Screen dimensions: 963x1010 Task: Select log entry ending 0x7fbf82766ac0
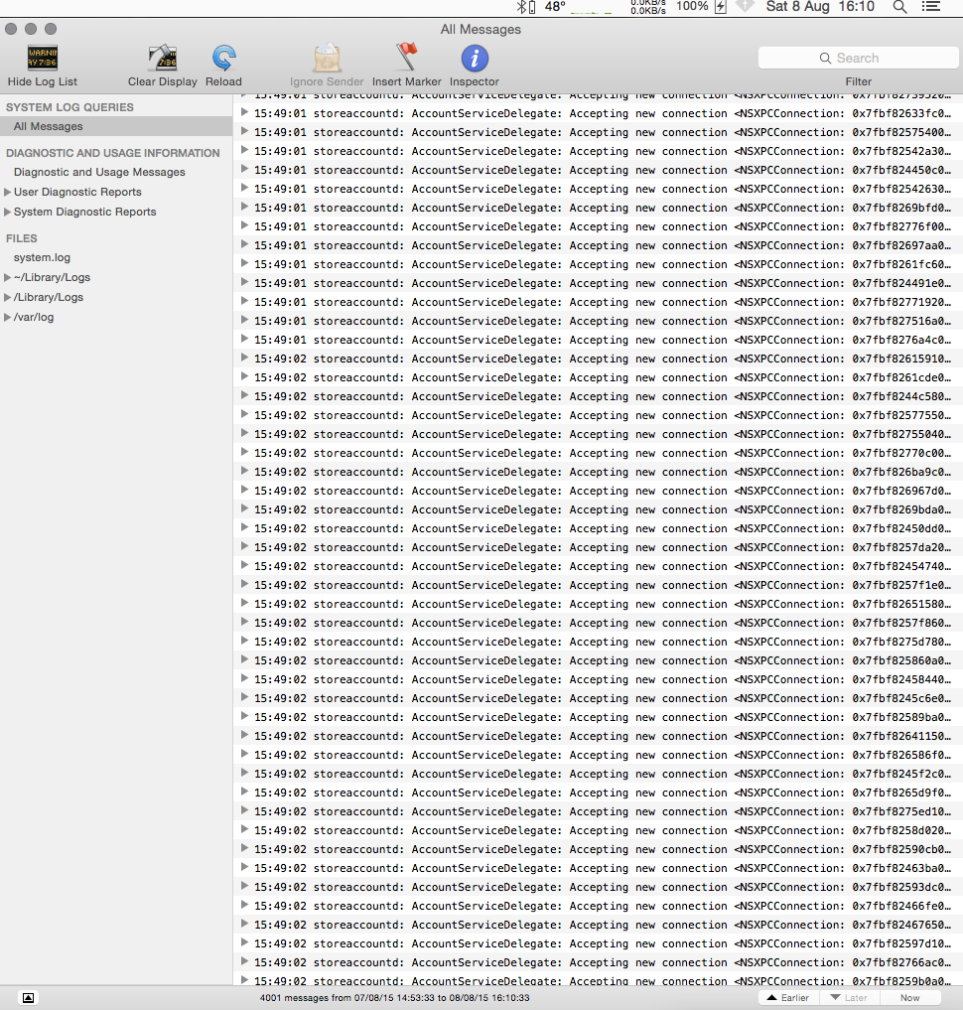click(x=598, y=962)
